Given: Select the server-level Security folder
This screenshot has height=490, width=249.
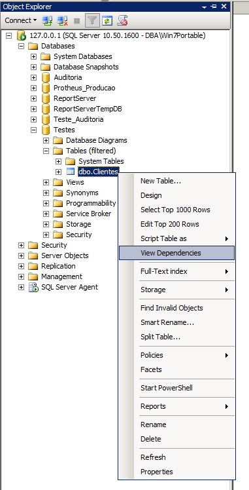Looking at the screenshot, I should [x=54, y=245].
